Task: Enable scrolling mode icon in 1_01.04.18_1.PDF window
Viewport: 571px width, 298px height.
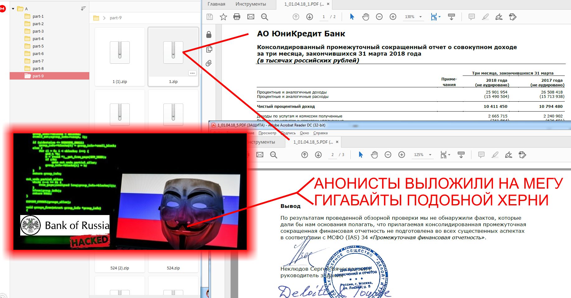Action: pyautogui.click(x=452, y=17)
